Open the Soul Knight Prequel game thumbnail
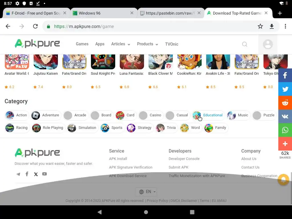 point(103,62)
